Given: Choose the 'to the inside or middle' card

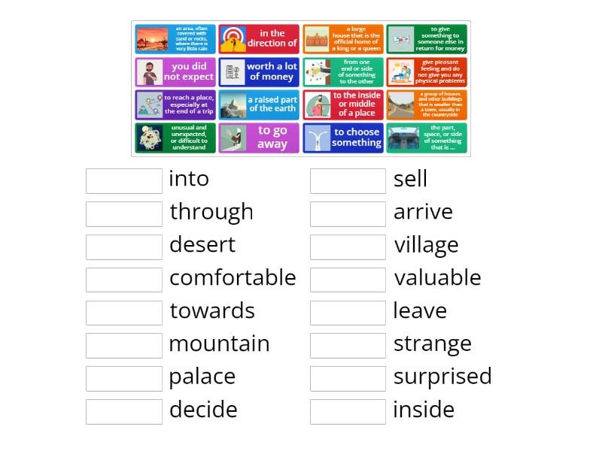Looking at the screenshot, I should coord(343,104).
